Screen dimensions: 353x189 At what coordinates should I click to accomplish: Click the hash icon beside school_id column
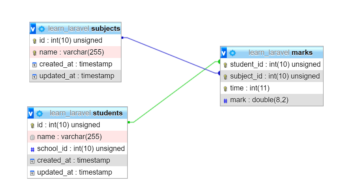32,149
